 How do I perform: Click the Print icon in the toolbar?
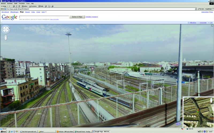[52, 6]
